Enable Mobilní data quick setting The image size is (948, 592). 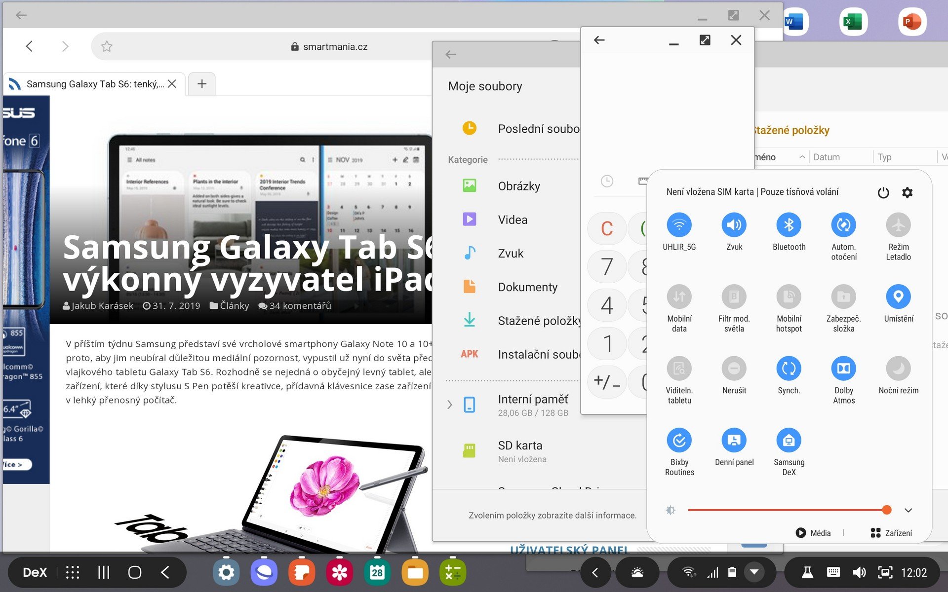coord(679,296)
